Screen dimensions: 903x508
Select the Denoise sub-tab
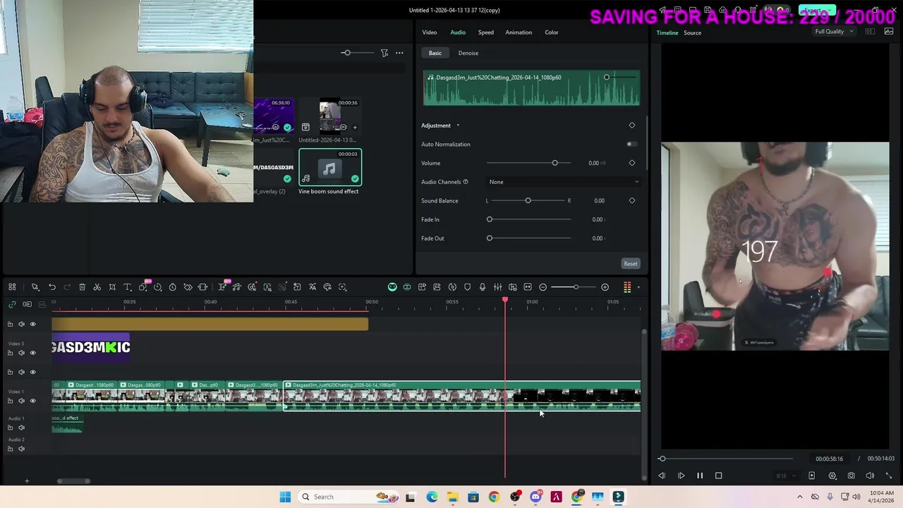(468, 53)
